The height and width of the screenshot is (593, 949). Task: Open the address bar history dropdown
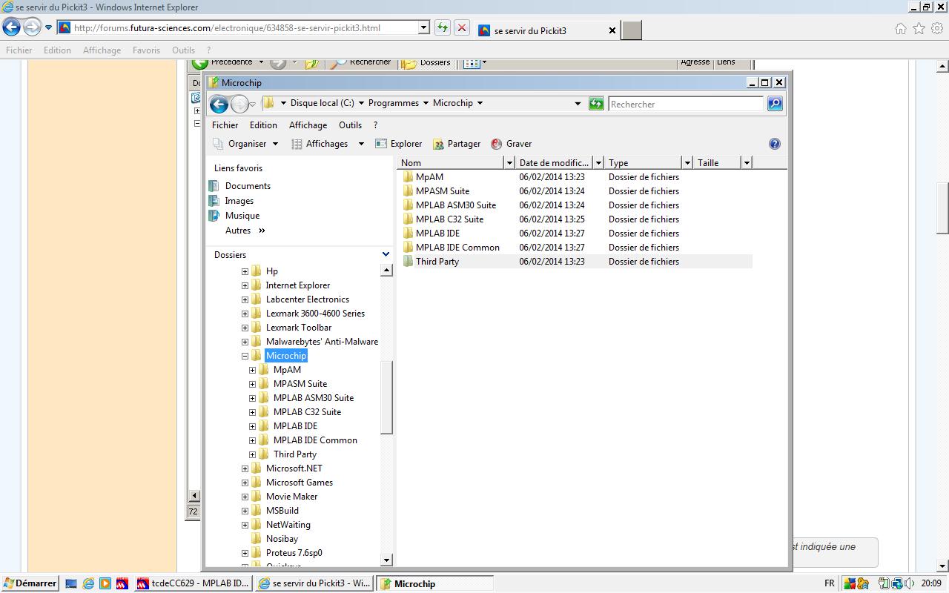578,104
